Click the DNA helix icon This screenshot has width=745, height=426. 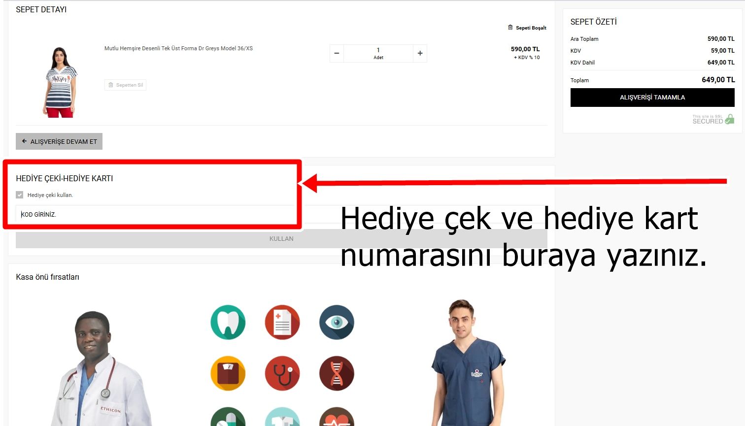[x=337, y=373]
